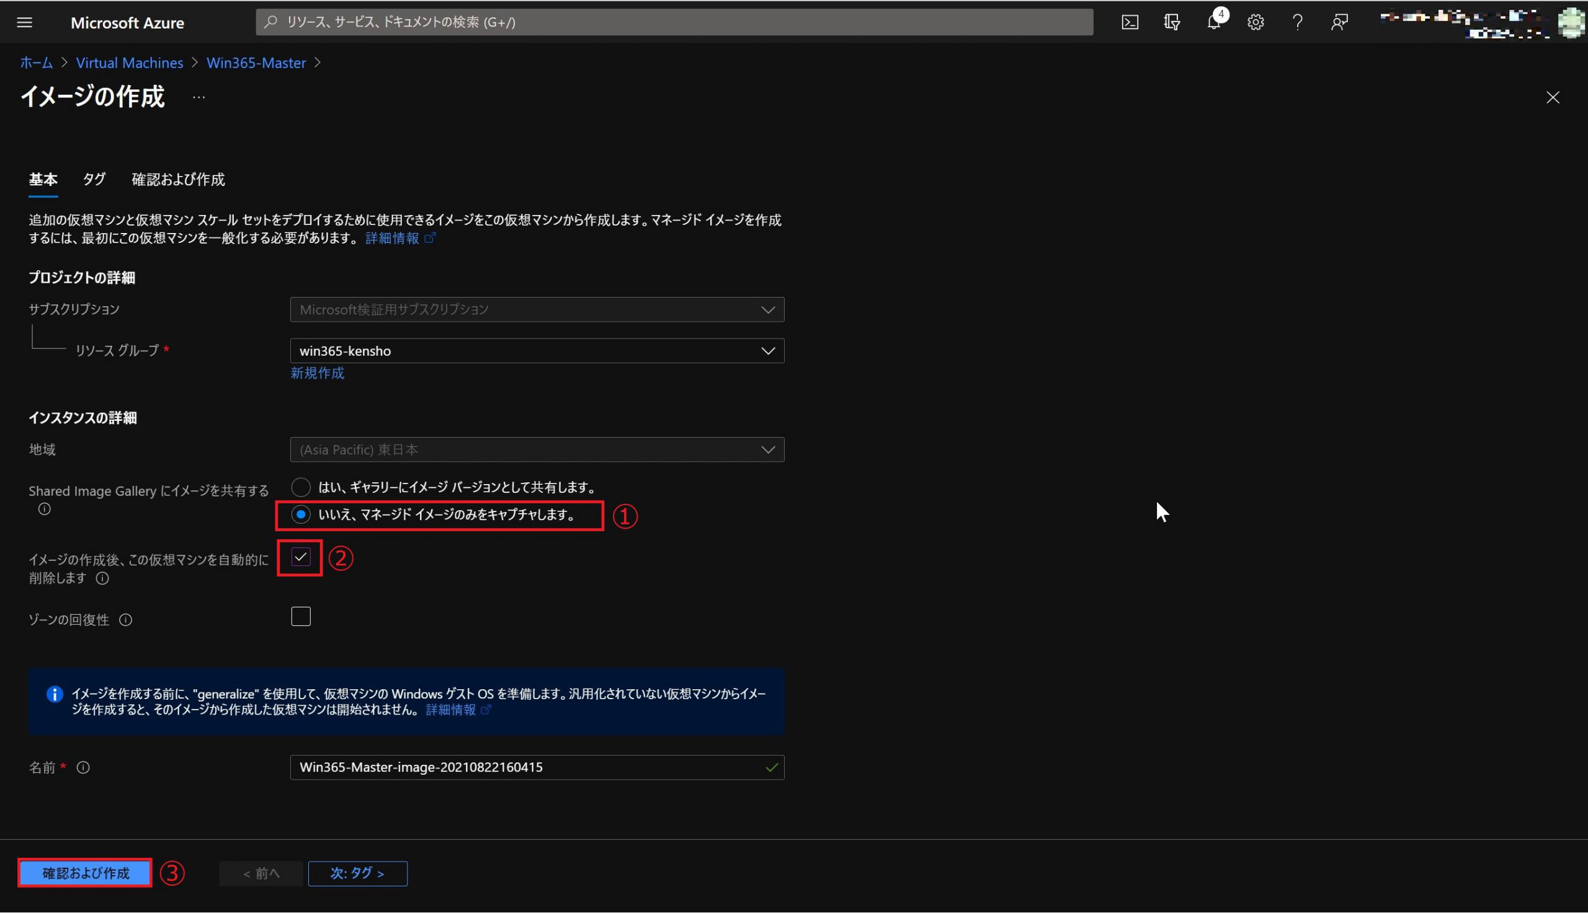This screenshot has width=1588, height=913.
Task: Open the feedback icon in the top bar
Action: tap(1339, 22)
